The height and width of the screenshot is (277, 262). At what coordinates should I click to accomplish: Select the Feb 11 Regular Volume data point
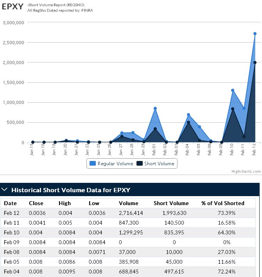coord(244,108)
